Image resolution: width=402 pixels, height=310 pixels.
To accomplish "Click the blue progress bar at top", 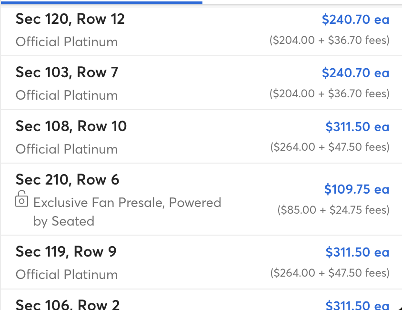I will click(101, 2).
